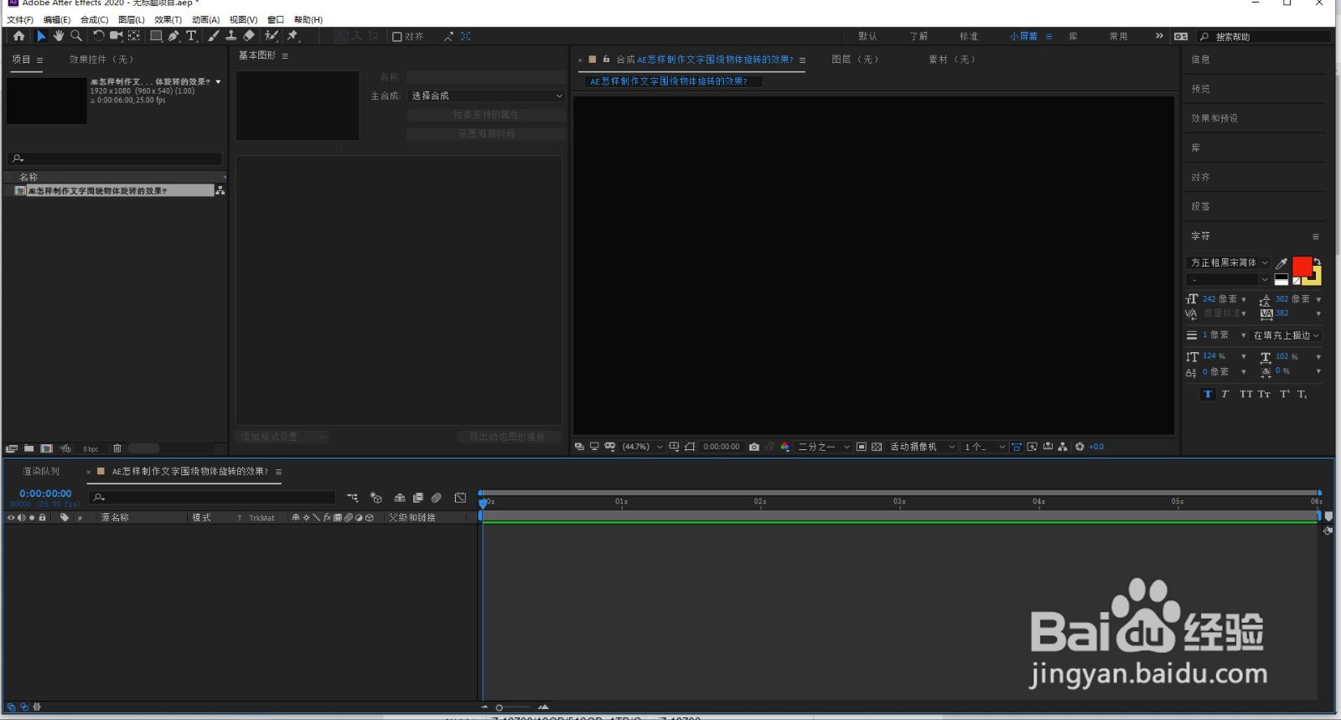Image resolution: width=1341 pixels, height=720 pixels.
Task: Select the Clone Stamp tool
Action: [x=230, y=36]
